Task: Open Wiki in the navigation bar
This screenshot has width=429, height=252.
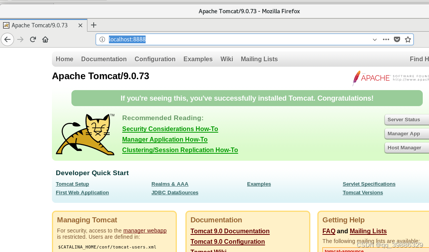Action: click(x=227, y=59)
